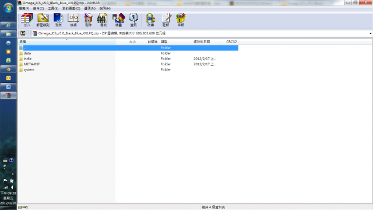Click the Comment toolbar icon
373x210 pixels.
[x=166, y=20]
